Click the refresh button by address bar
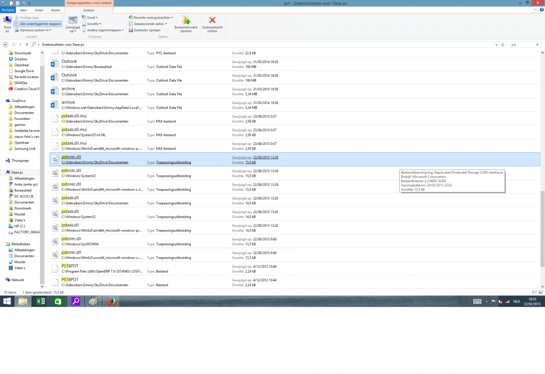The image size is (545, 374). [x=503, y=45]
